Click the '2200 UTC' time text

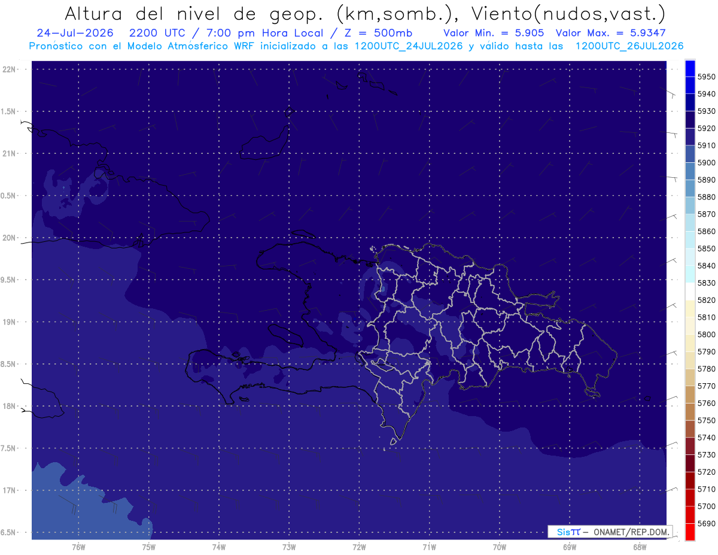157,33
